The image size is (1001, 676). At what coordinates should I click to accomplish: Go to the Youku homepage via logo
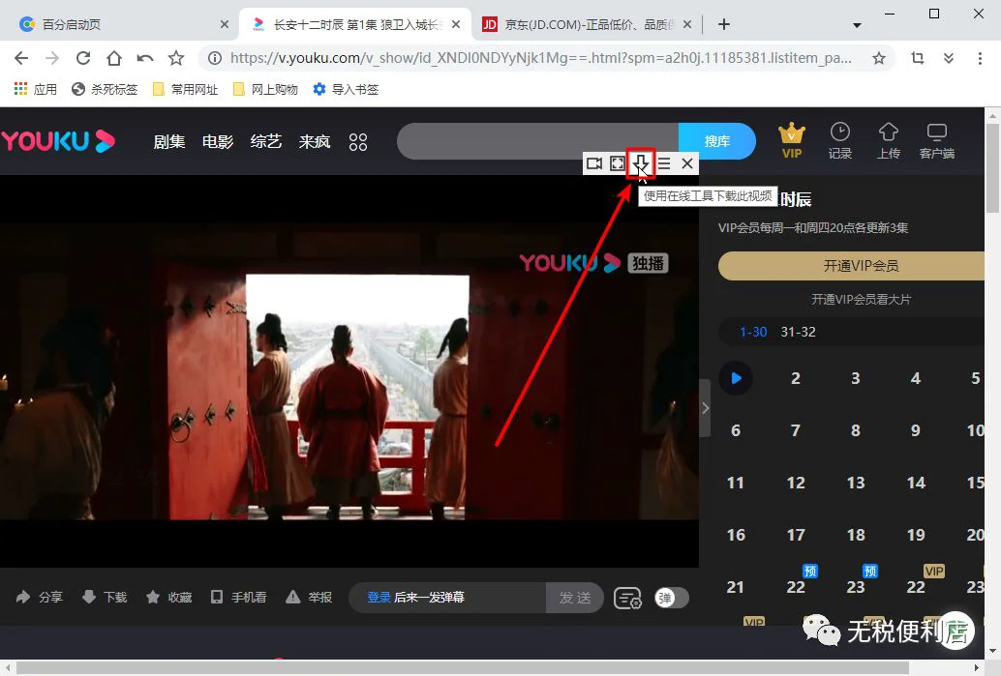point(58,141)
